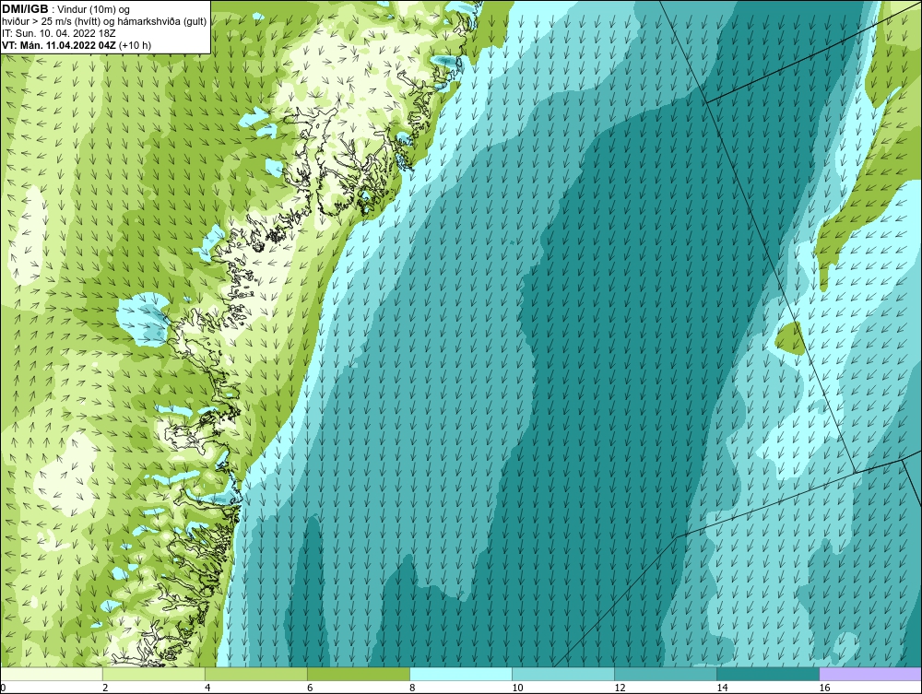Select the 10–12 m/s light teal swatch
The width and height of the screenshot is (922, 694).
tap(563, 674)
